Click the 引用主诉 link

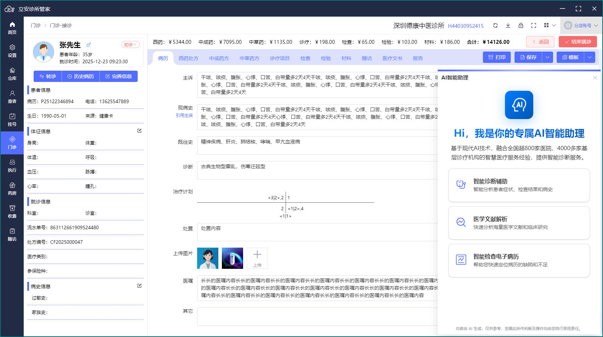[x=184, y=116]
